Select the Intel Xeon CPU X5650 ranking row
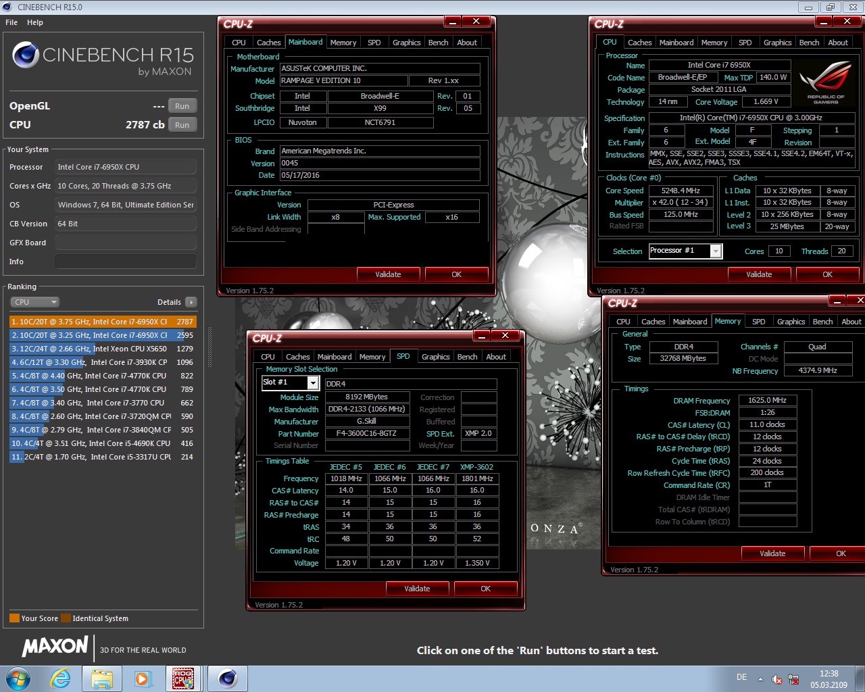Image resolution: width=865 pixels, height=692 pixels. [103, 349]
